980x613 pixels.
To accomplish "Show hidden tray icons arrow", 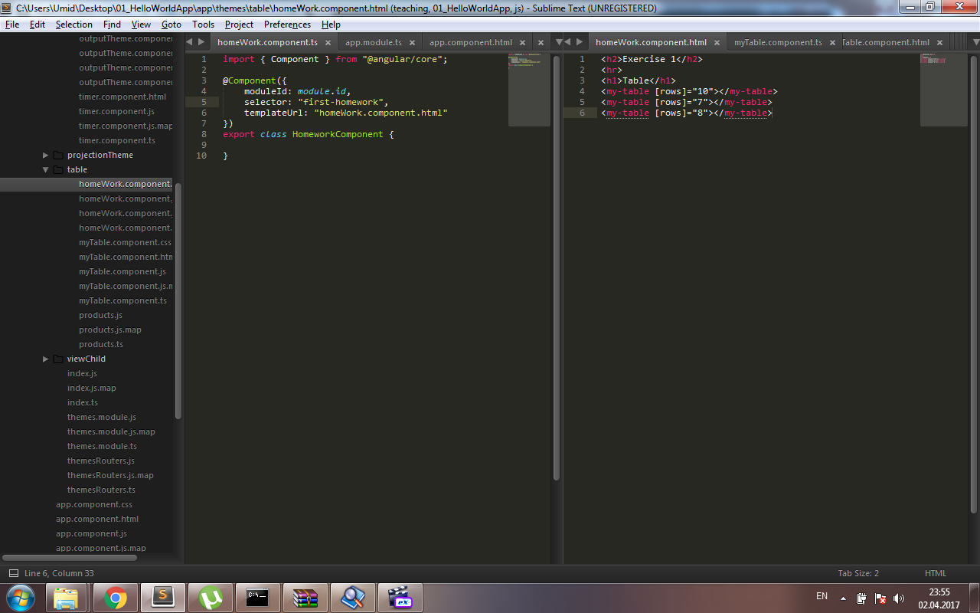I will 843,598.
